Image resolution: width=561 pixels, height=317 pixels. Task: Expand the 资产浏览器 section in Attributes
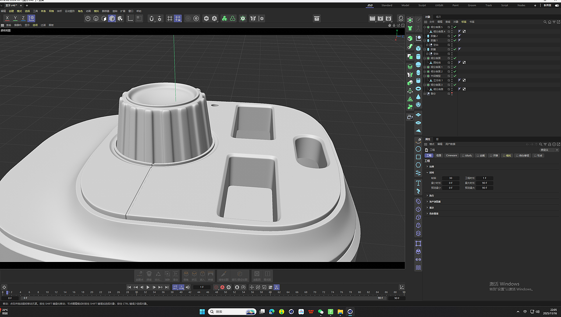point(427,202)
